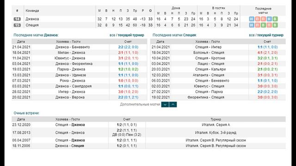Click 'Специя' team name in standings table
The image size is (296, 166).
point(32,25)
